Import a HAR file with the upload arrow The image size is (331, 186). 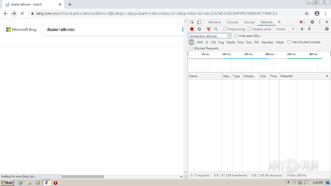(302, 29)
